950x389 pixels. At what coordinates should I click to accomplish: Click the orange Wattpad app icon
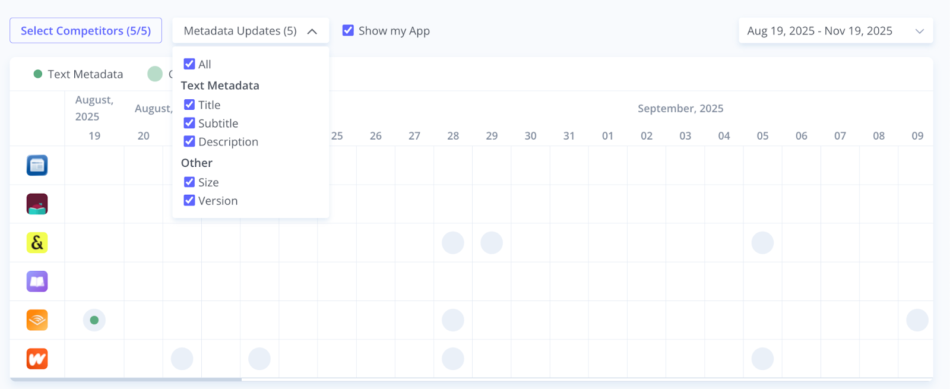[37, 359]
